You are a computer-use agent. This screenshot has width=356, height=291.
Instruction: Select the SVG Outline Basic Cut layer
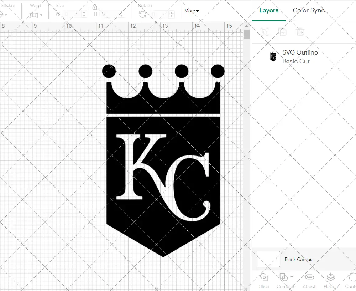(299, 56)
